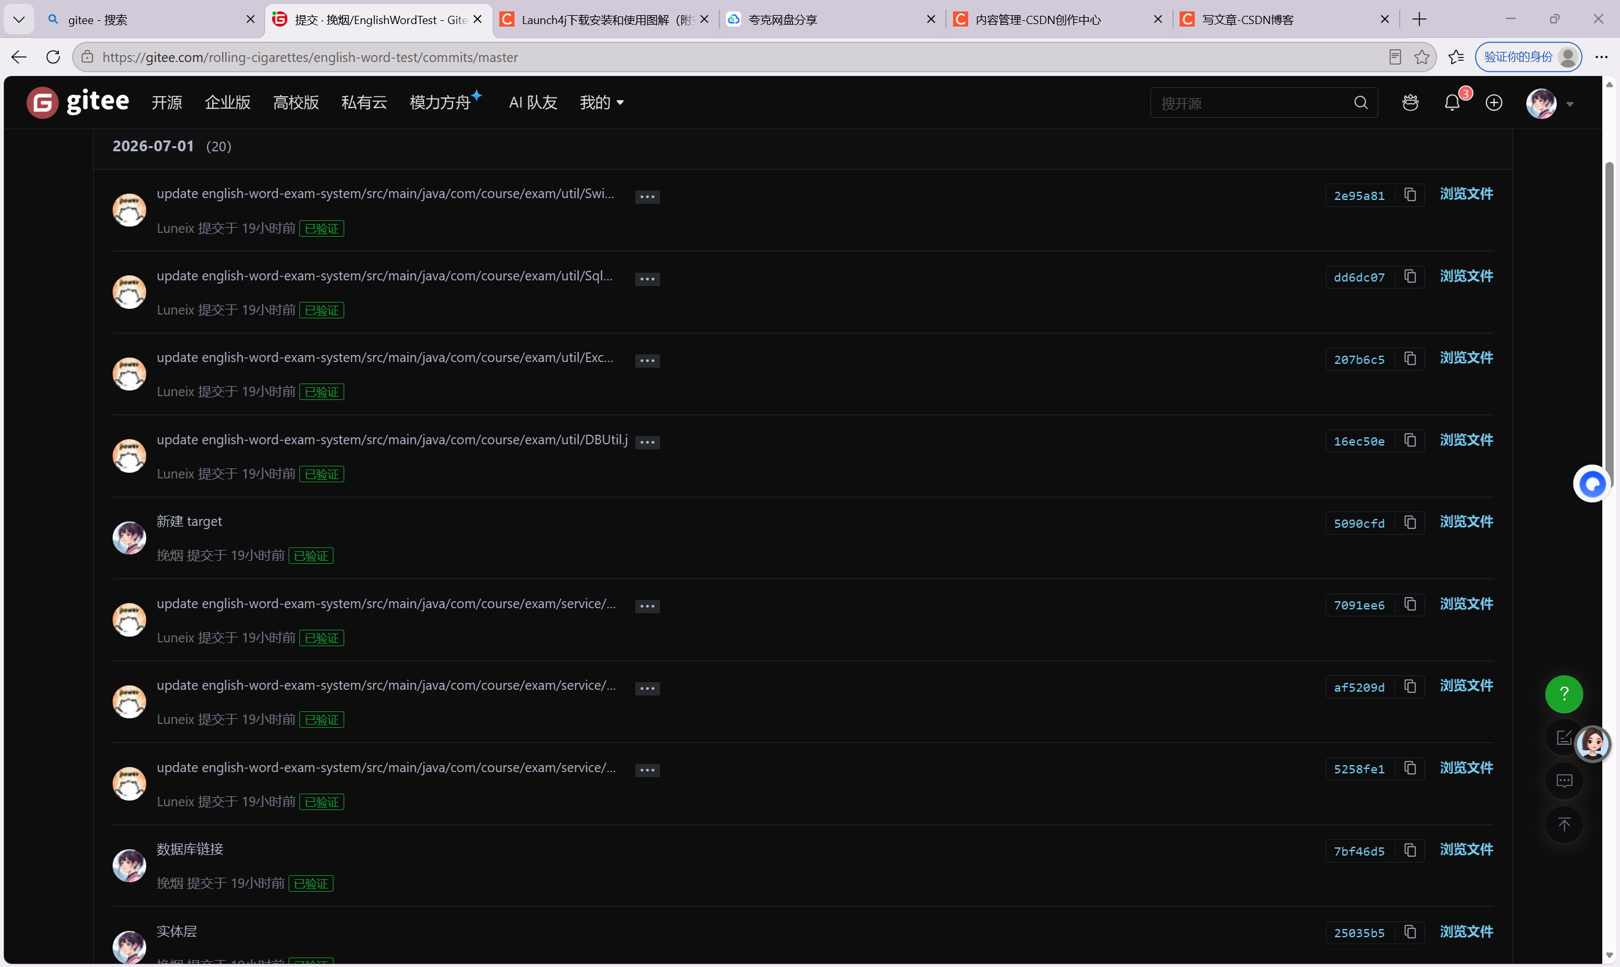1620x967 pixels.
Task: Click the green help question button
Action: click(x=1563, y=694)
